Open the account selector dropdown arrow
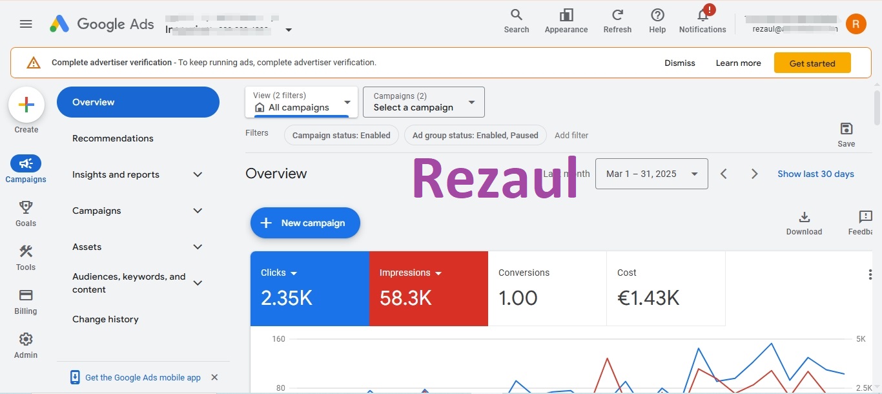The width and height of the screenshot is (882, 394). pos(289,30)
